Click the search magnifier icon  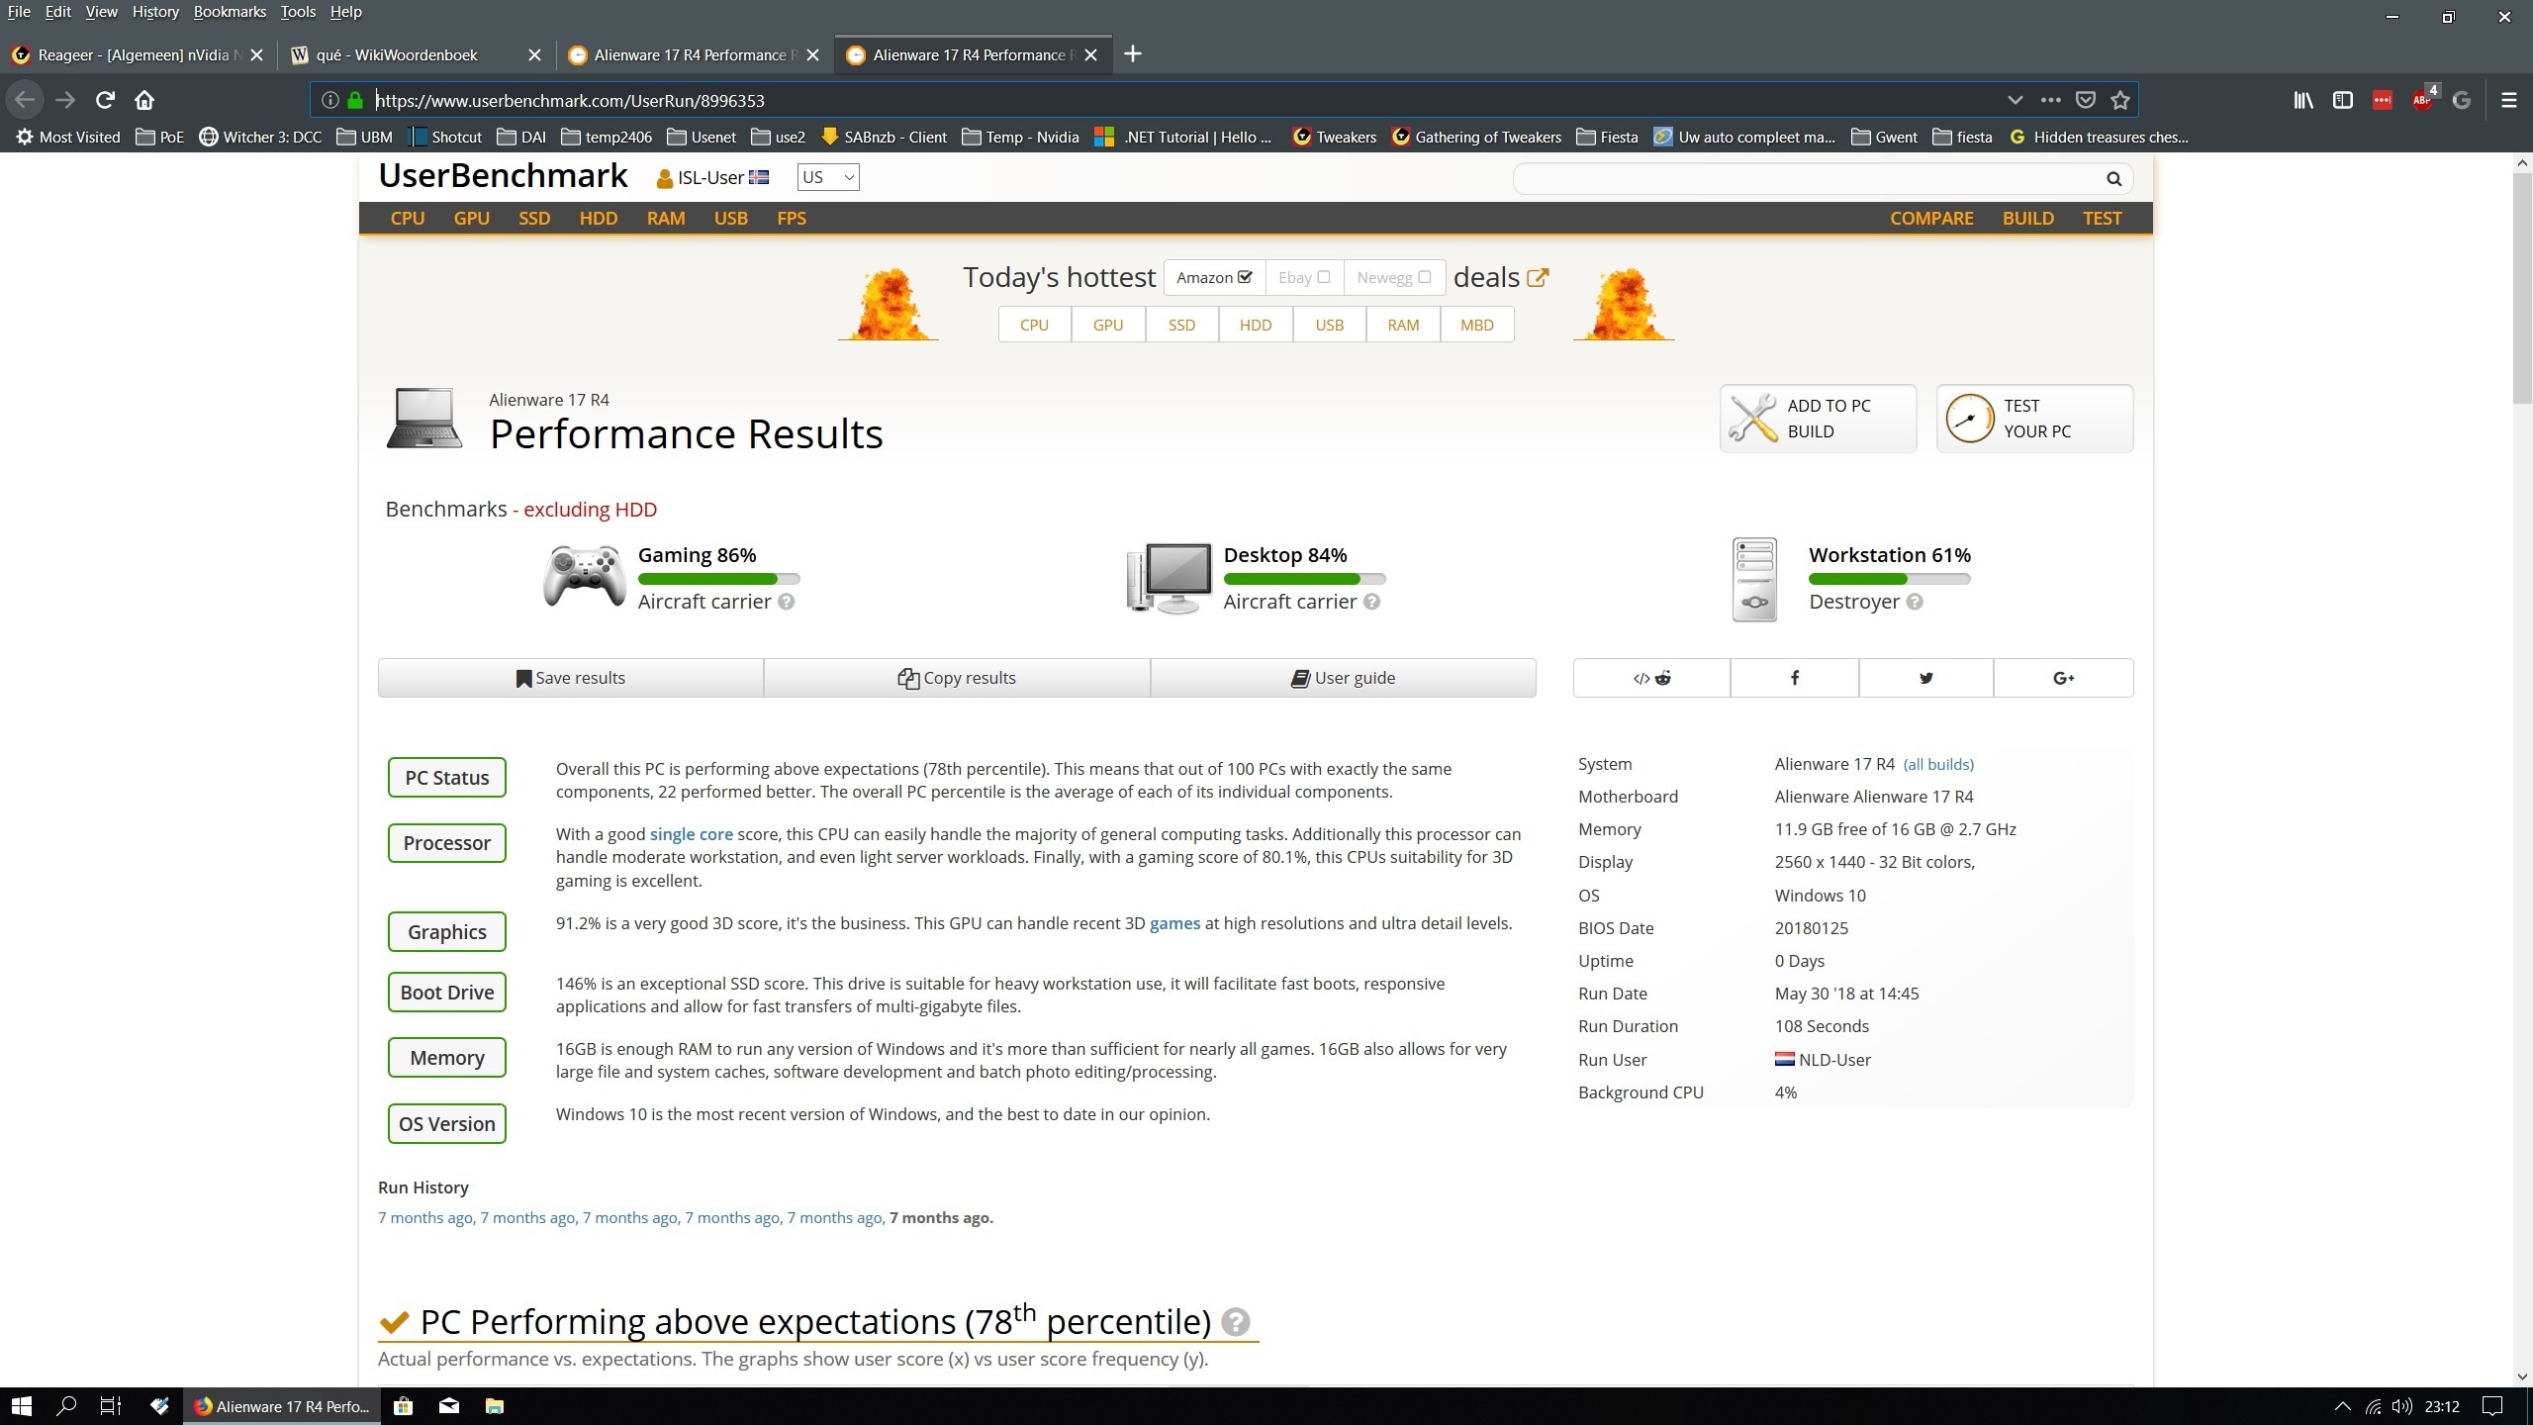pyautogui.click(x=2113, y=179)
